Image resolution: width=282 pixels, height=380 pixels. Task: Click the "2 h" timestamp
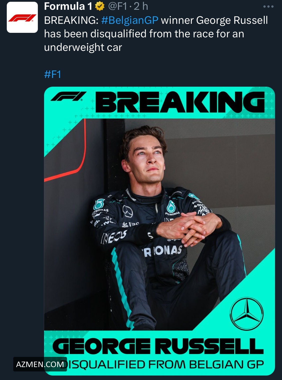click(141, 7)
